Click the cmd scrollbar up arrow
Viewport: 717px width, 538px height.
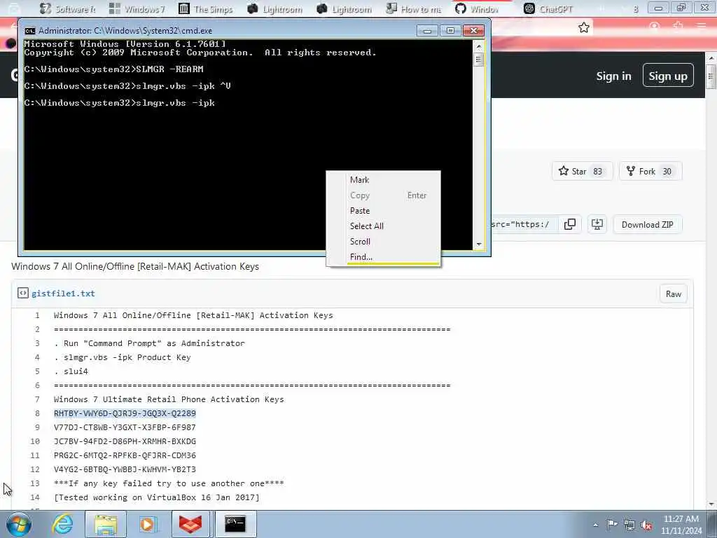[479, 46]
